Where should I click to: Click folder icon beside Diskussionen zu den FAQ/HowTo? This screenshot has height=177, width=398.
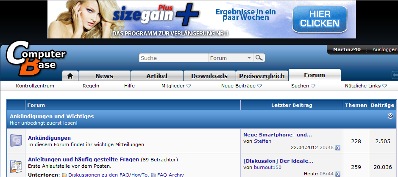tap(64, 175)
